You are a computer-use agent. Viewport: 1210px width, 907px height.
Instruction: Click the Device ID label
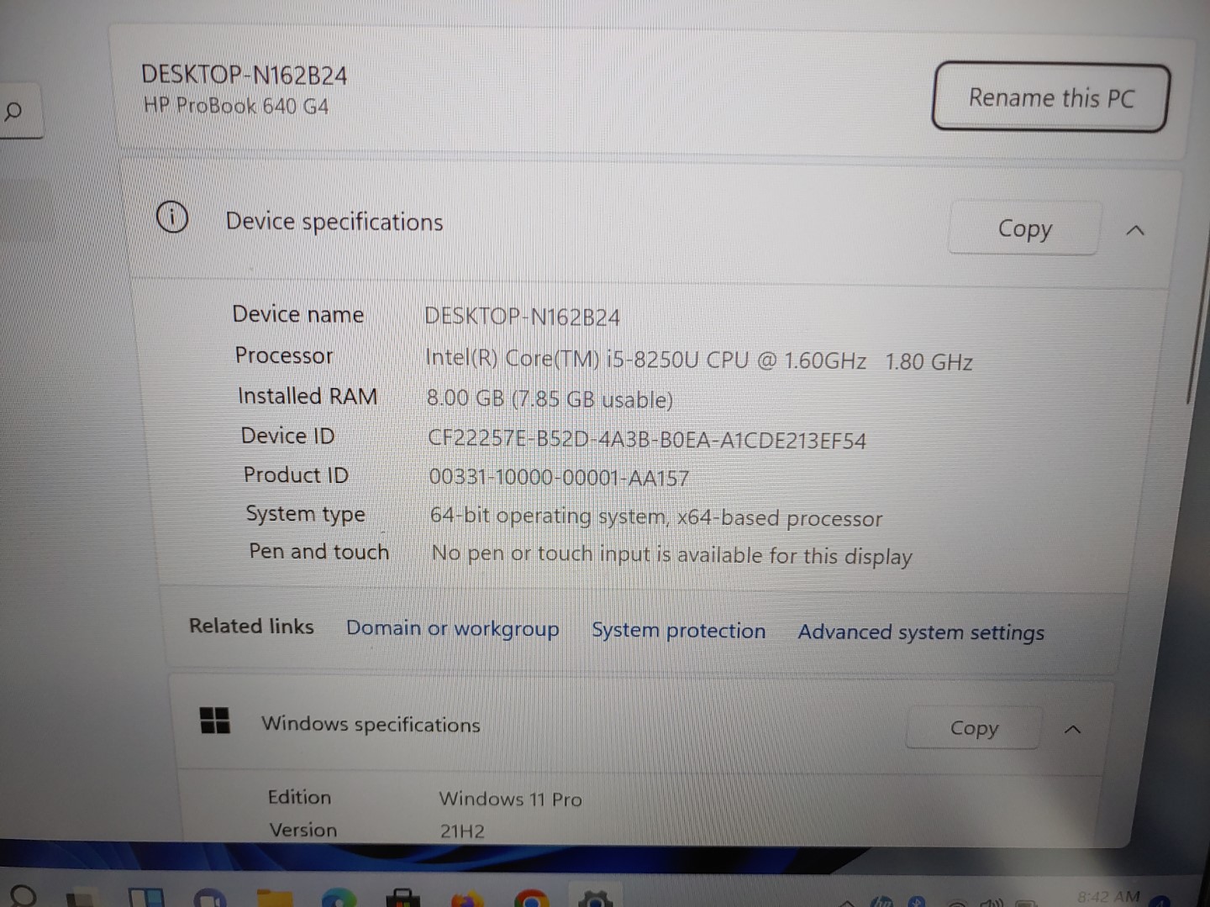(287, 435)
